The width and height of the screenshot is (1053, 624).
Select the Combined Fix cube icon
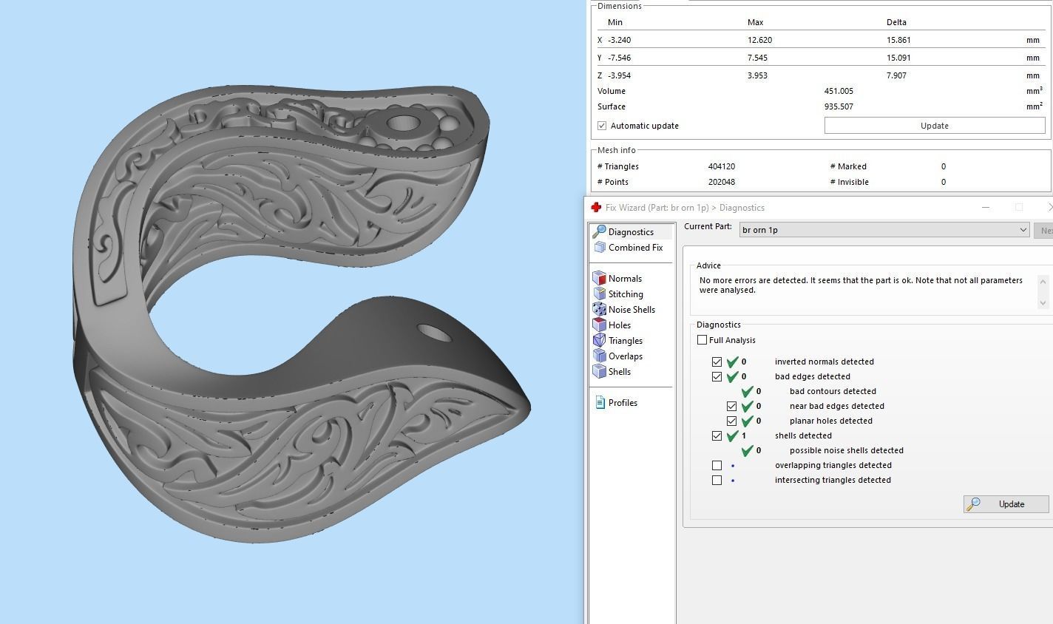click(600, 248)
